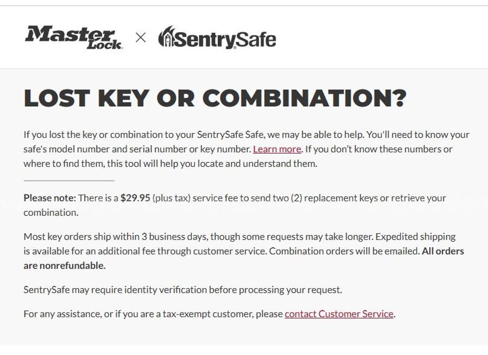Click the horizontal divider under intro paragraph
Image resolution: width=488 pixels, height=355 pixels.
click(x=69, y=181)
